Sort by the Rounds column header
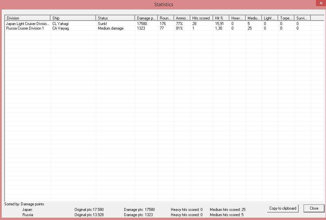The height and width of the screenshot is (220, 326). pyautogui.click(x=166, y=18)
